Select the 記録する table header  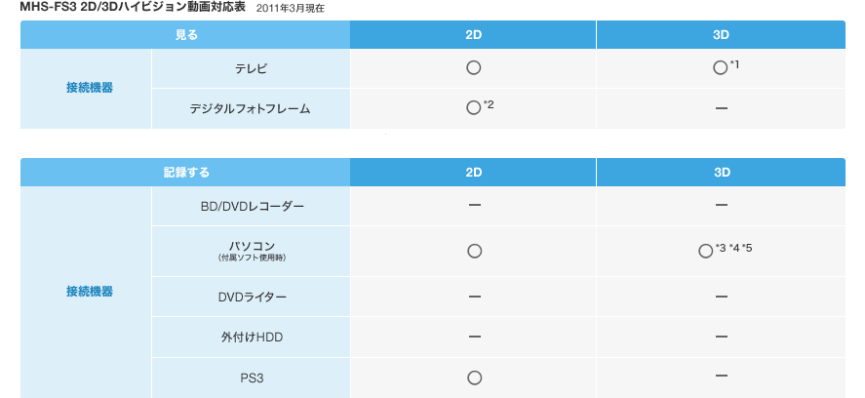(x=185, y=172)
